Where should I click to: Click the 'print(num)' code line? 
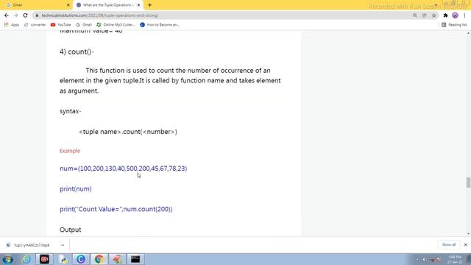tap(76, 188)
